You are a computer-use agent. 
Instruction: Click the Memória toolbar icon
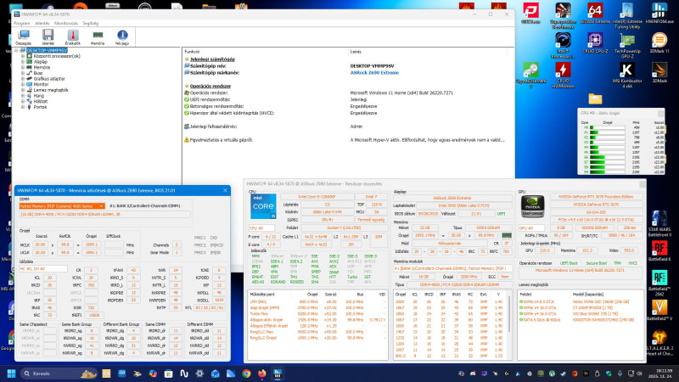point(98,37)
